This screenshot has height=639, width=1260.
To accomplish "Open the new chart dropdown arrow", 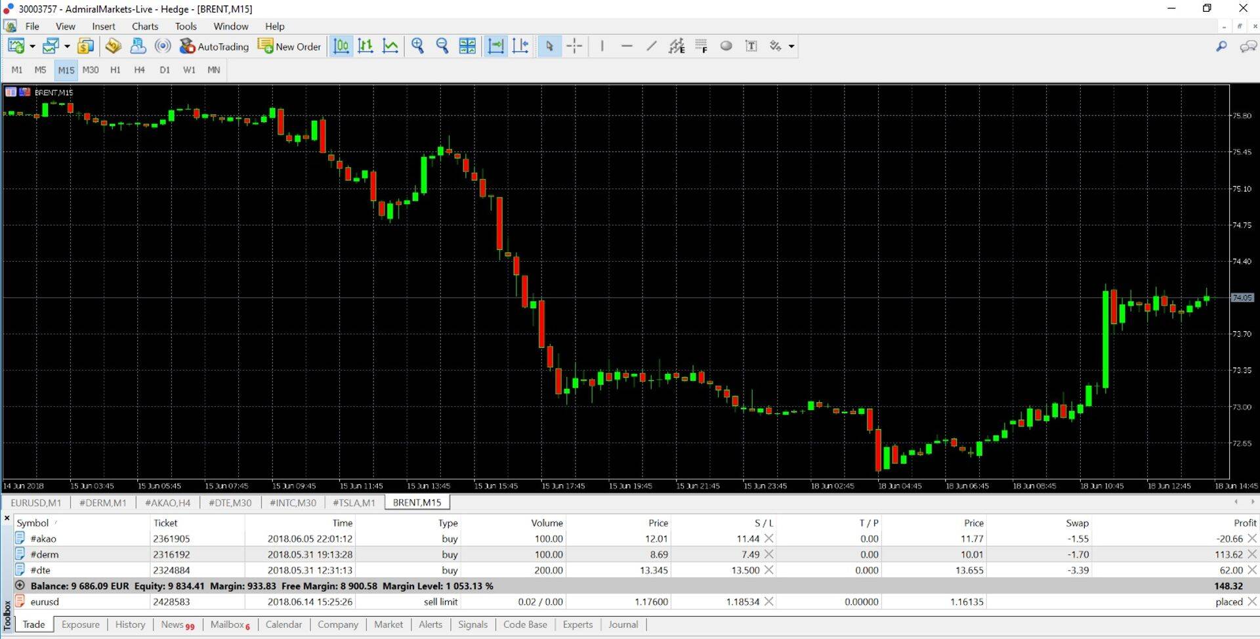I will click(32, 47).
